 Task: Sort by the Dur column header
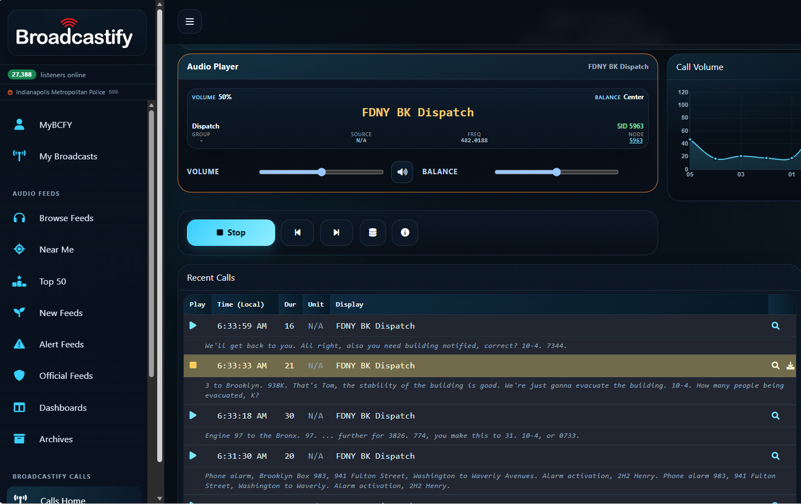290,304
